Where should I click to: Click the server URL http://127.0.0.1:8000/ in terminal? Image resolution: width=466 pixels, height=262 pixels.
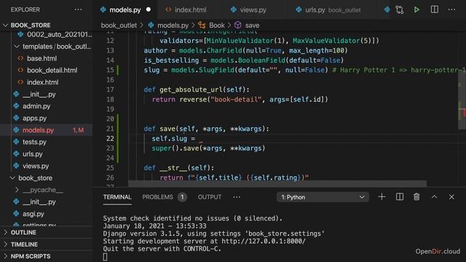click(264, 241)
